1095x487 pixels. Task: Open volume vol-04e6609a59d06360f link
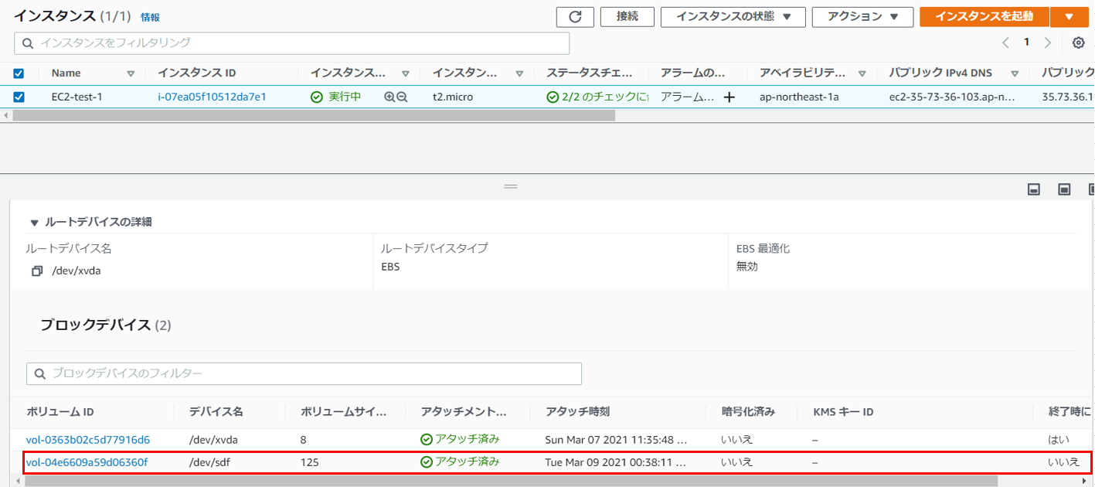tap(87, 463)
